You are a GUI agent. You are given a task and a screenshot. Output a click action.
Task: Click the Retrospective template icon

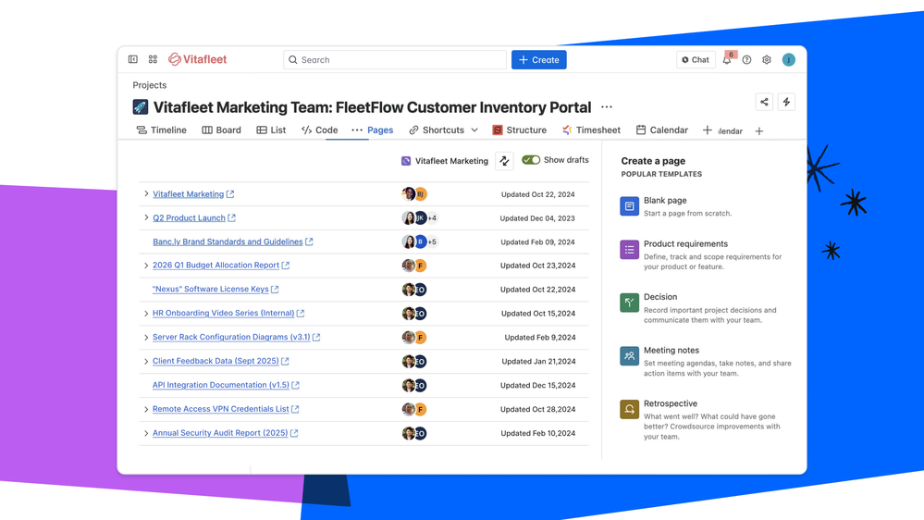629,409
